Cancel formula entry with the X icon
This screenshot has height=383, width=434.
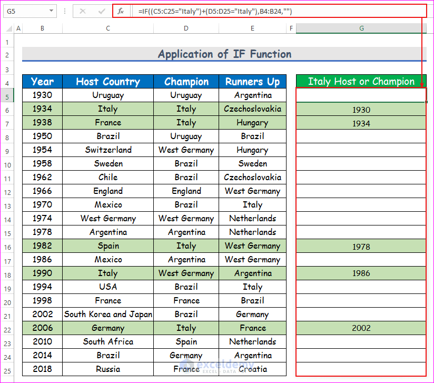pos(83,11)
